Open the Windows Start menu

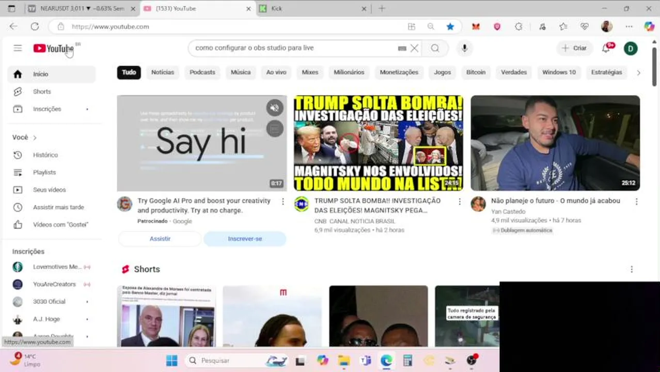(x=172, y=361)
